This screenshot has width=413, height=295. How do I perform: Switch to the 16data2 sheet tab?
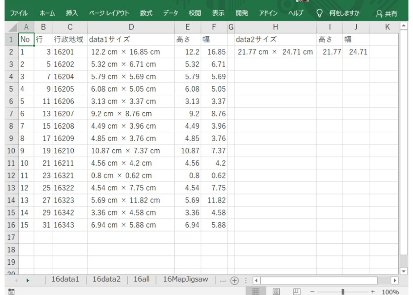[106, 279]
